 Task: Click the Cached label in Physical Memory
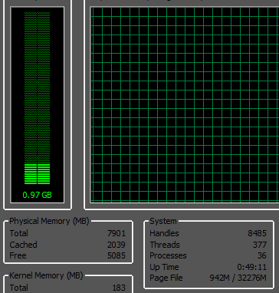pos(24,245)
